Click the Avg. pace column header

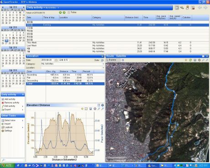[163, 17]
